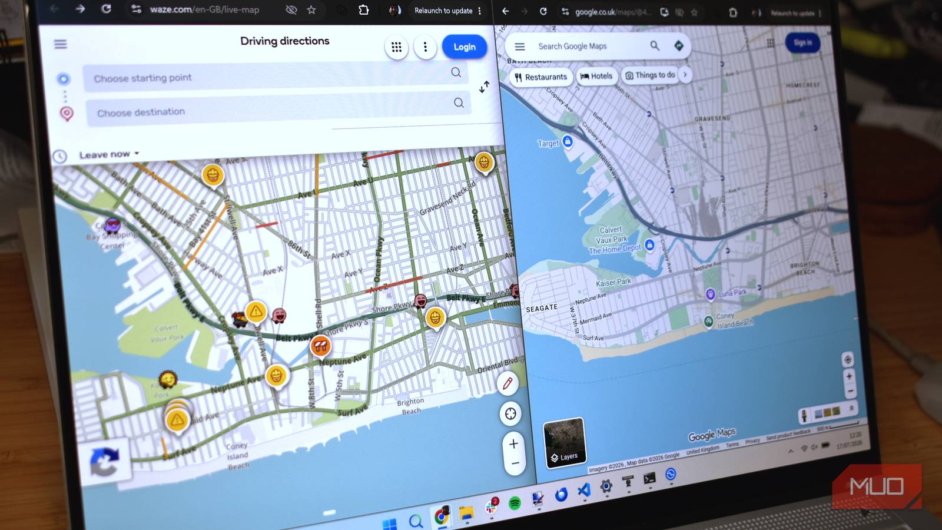
Task: Click the search icon in destination field
Action: (459, 103)
